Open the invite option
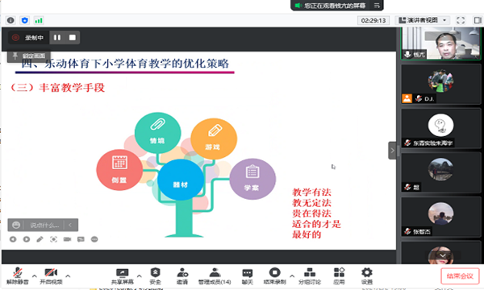This screenshot has width=484, height=290. pyautogui.click(x=182, y=276)
